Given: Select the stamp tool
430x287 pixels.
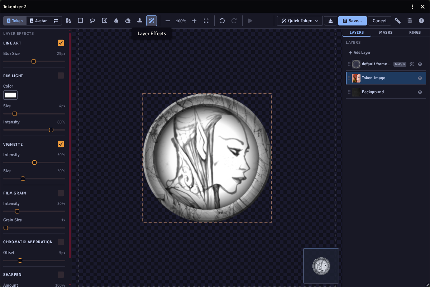Looking at the screenshot, I should 140,21.
